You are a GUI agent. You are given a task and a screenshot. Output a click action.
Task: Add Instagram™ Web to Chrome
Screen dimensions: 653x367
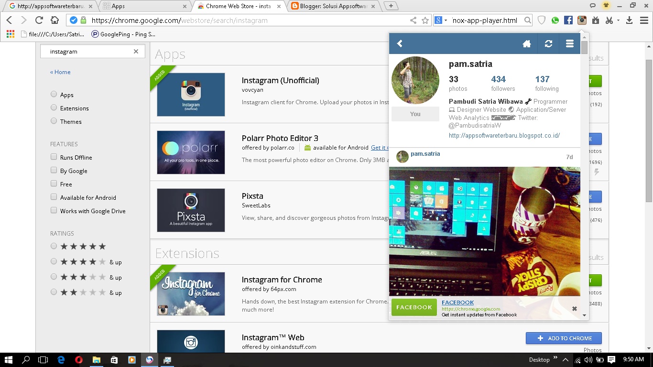click(564, 338)
